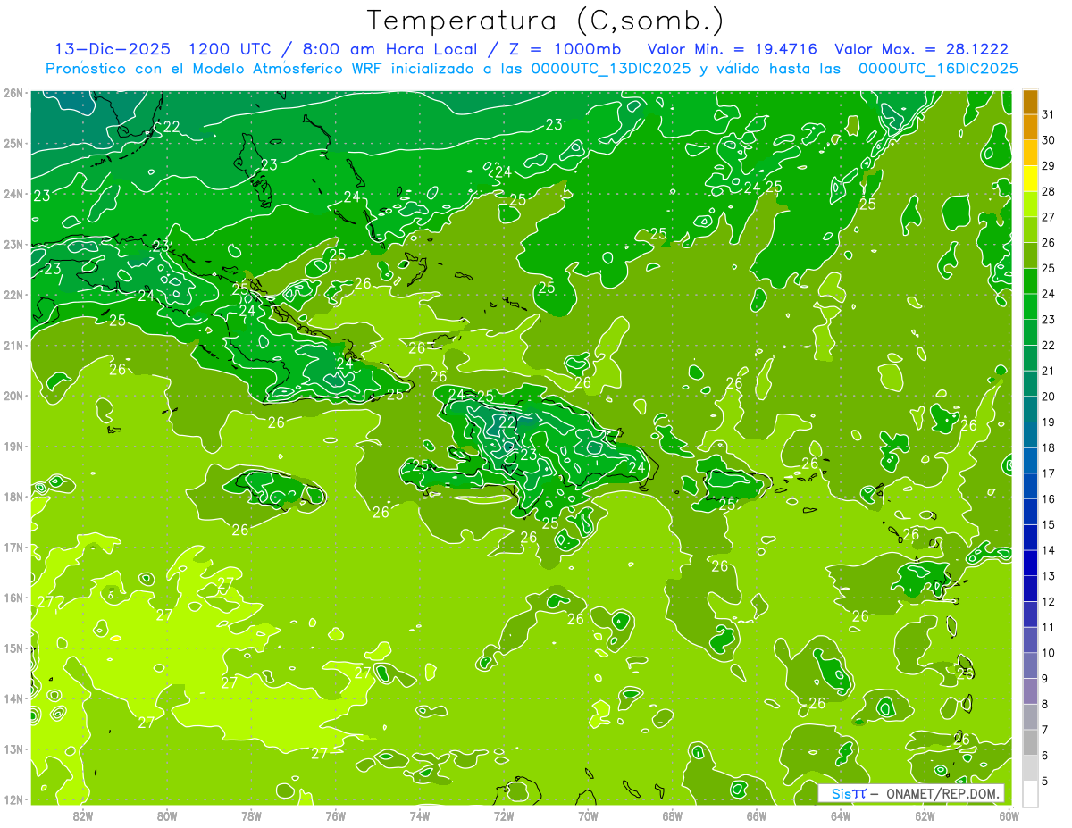Click longitude axis label "80W"

pyautogui.click(x=167, y=815)
